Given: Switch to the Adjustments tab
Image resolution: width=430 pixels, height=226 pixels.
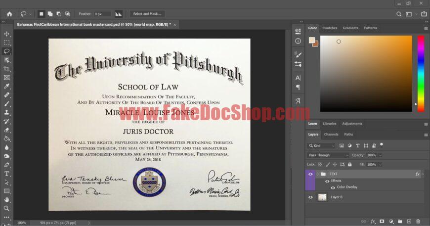Looking at the screenshot, I should coord(352,124).
